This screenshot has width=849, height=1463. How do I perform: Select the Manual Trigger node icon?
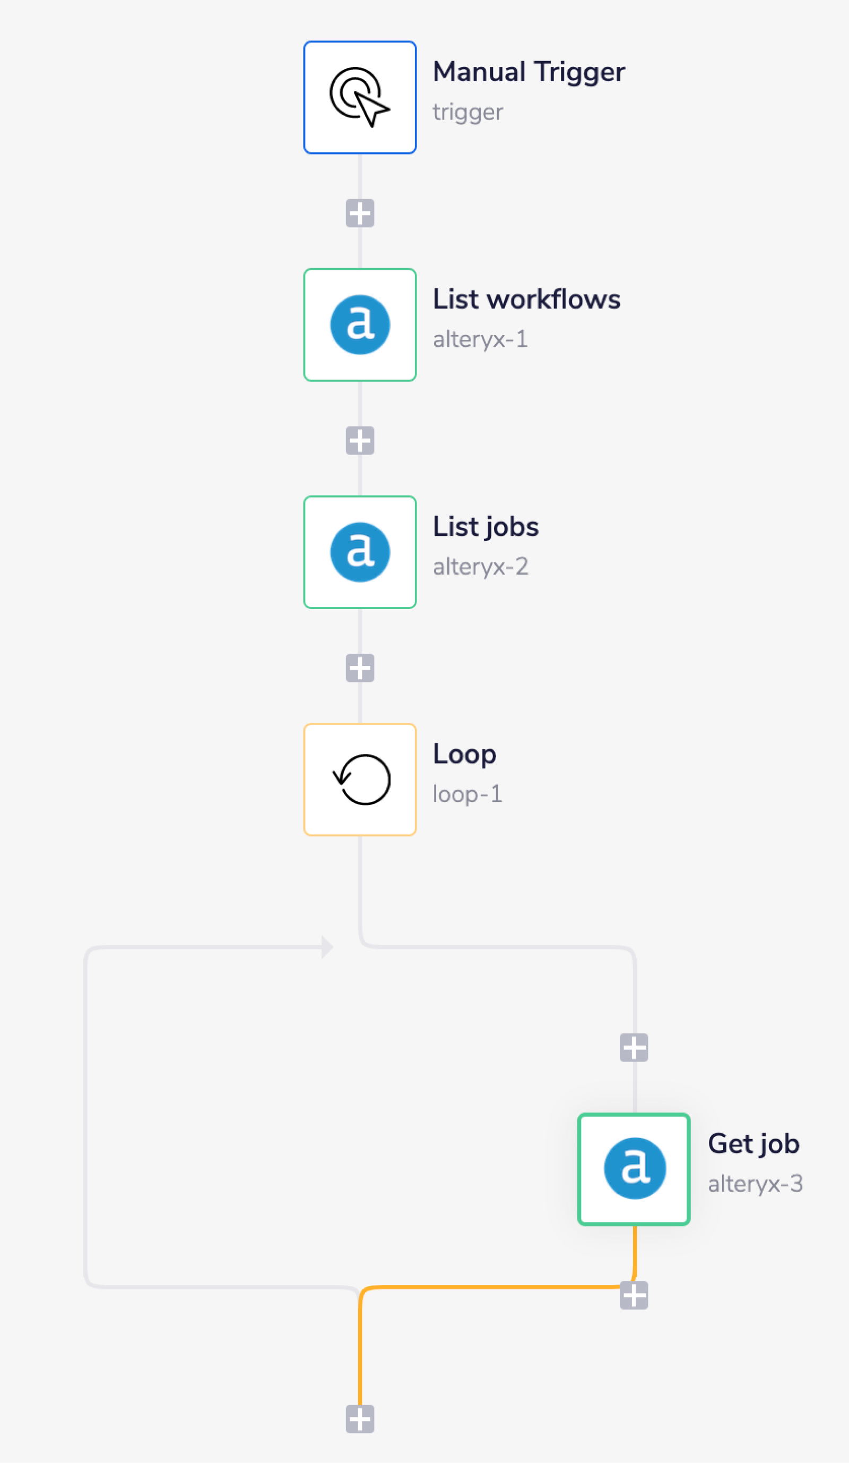360,98
